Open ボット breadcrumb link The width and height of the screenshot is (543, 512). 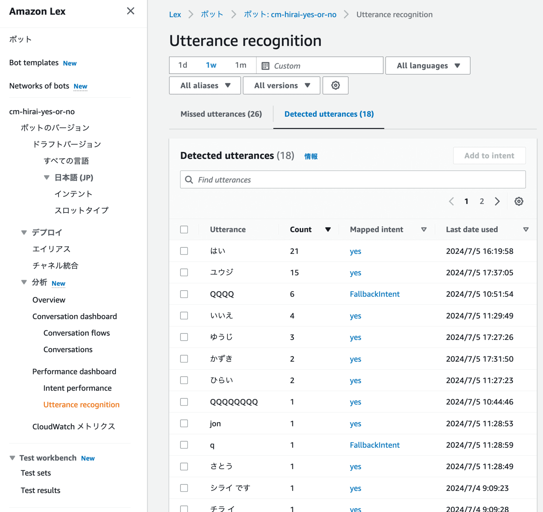(212, 14)
